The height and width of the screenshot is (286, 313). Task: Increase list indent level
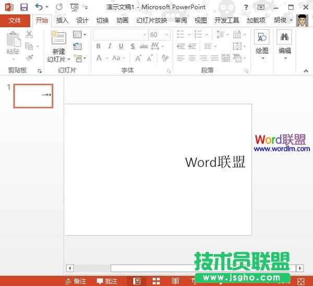click(192, 46)
